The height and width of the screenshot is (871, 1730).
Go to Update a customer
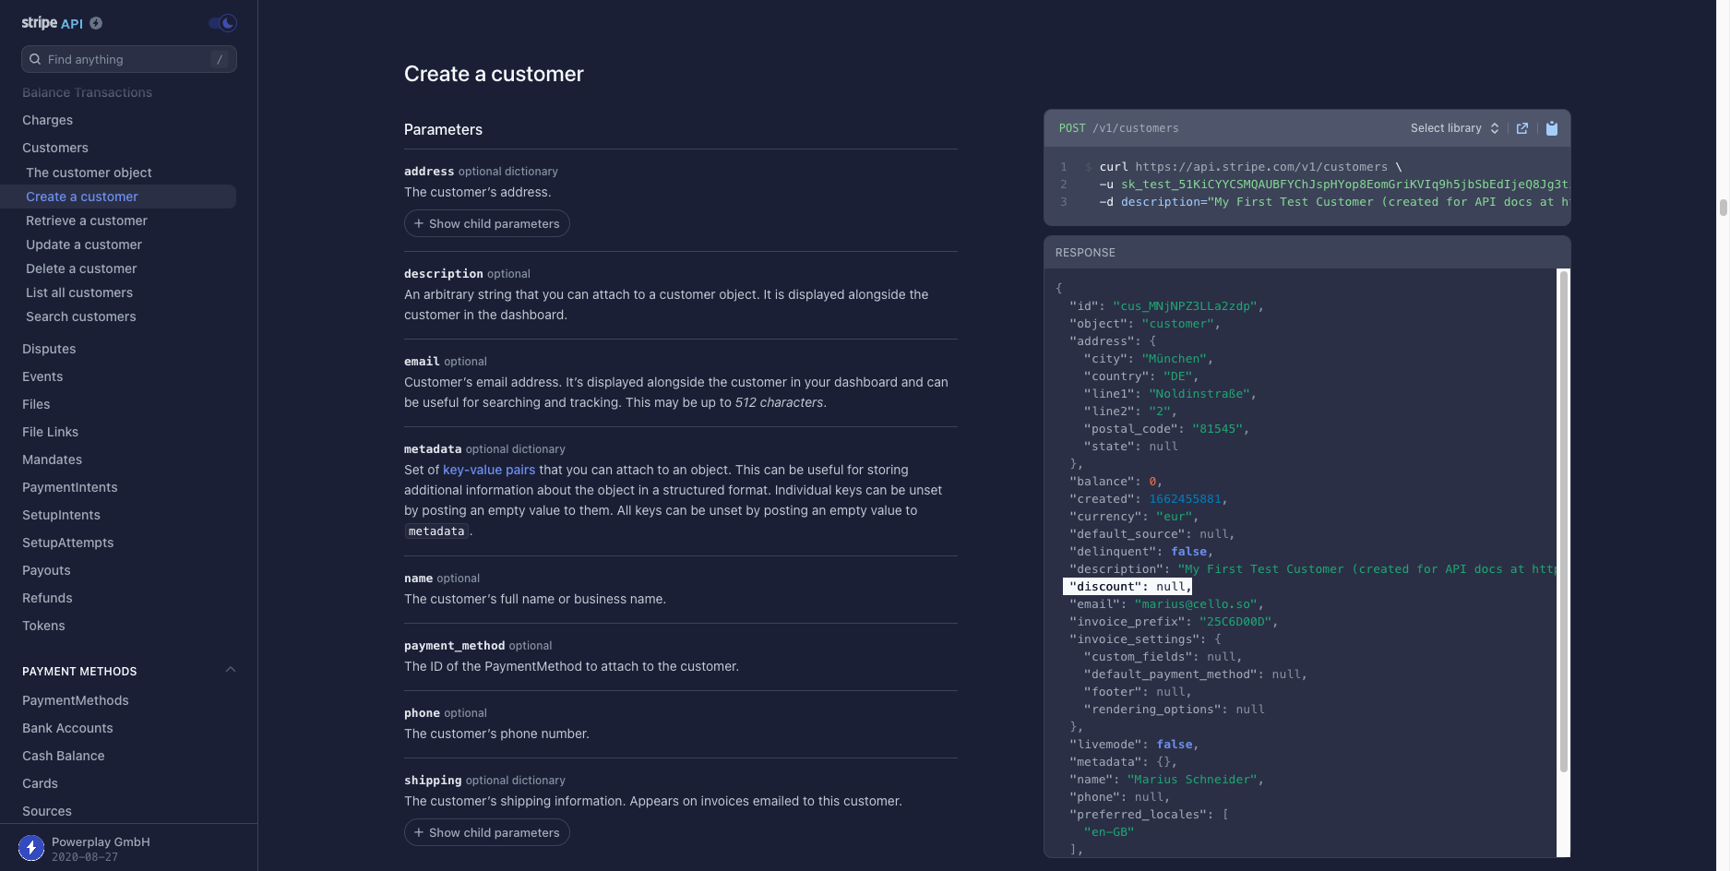click(x=84, y=245)
